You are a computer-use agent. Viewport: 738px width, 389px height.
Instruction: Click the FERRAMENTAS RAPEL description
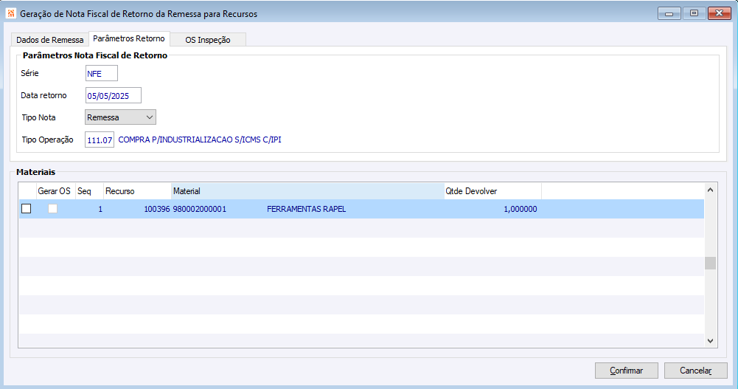click(307, 209)
